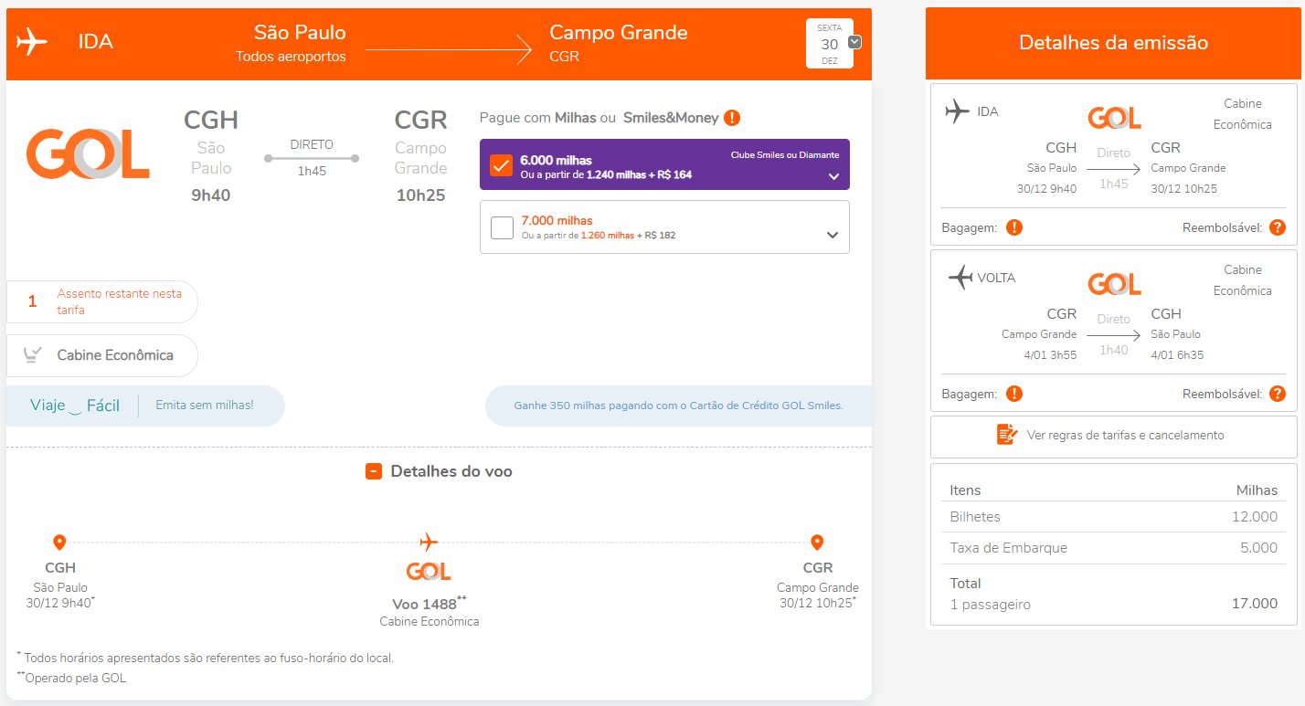The image size is (1305, 706).
Task: Click the Ganhe 350 milhas credit card banner
Action: (x=678, y=406)
